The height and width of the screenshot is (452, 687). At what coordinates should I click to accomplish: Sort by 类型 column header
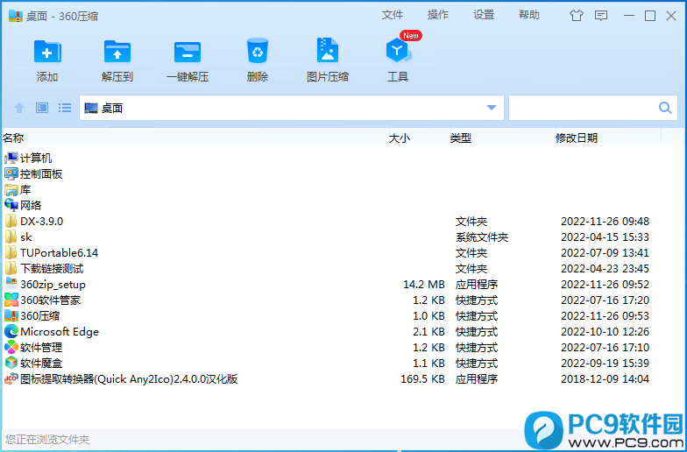[461, 138]
